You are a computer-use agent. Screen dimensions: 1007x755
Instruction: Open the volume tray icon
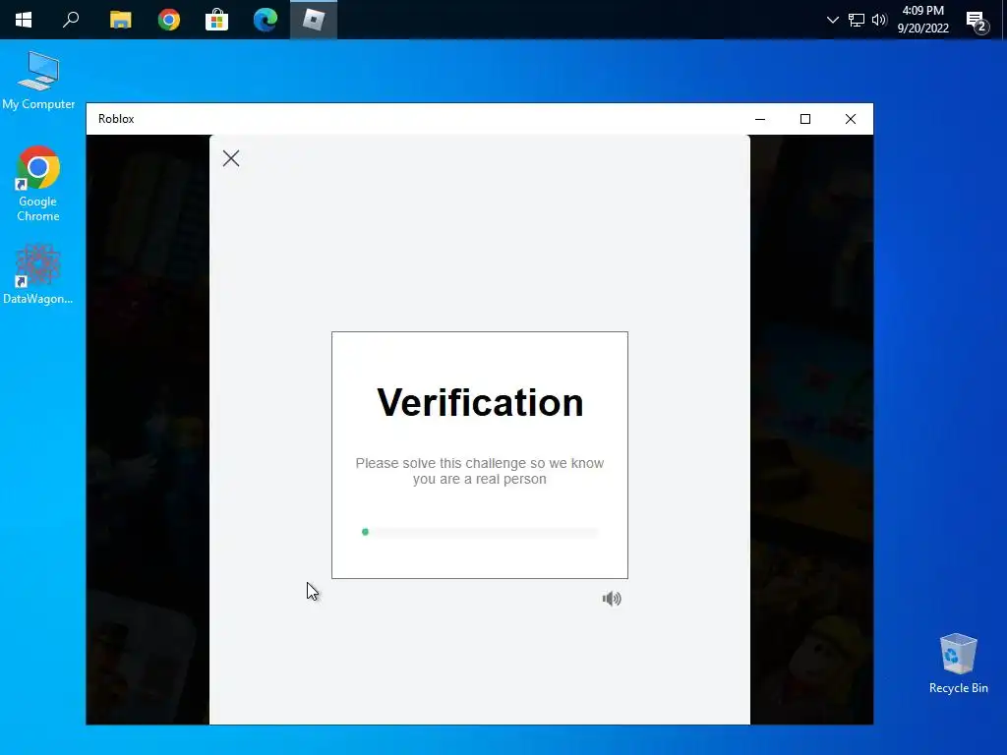879,20
